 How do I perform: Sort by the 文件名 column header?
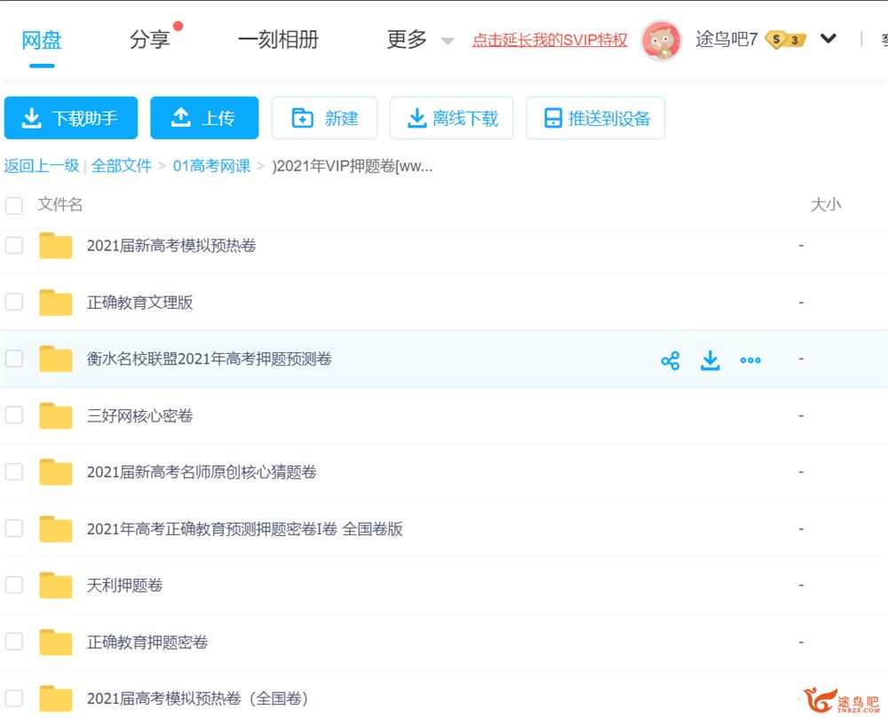[60, 204]
